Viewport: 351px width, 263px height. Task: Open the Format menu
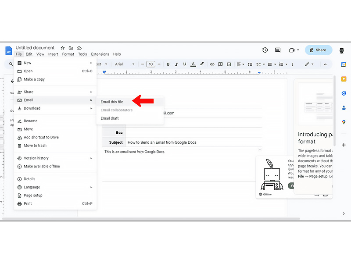68,54
